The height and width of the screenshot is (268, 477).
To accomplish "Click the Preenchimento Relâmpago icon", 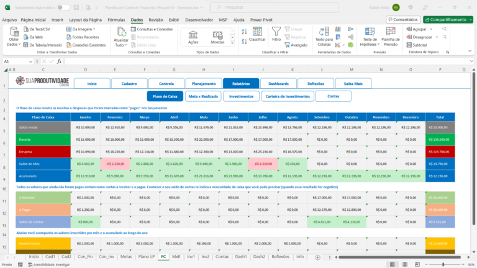I will coord(338,29).
